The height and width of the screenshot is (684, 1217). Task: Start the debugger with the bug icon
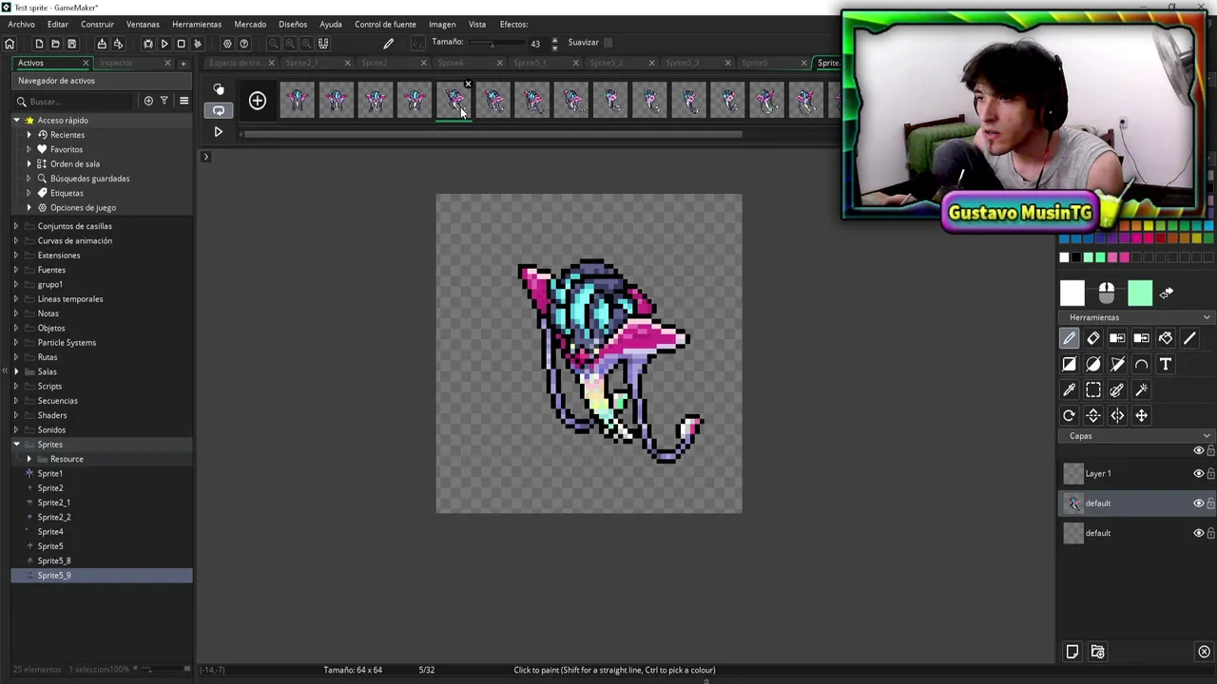(x=147, y=44)
